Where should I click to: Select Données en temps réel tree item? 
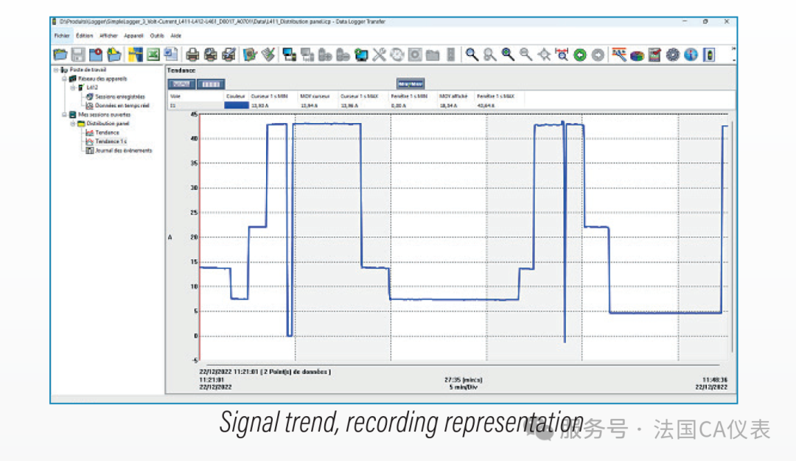point(122,105)
